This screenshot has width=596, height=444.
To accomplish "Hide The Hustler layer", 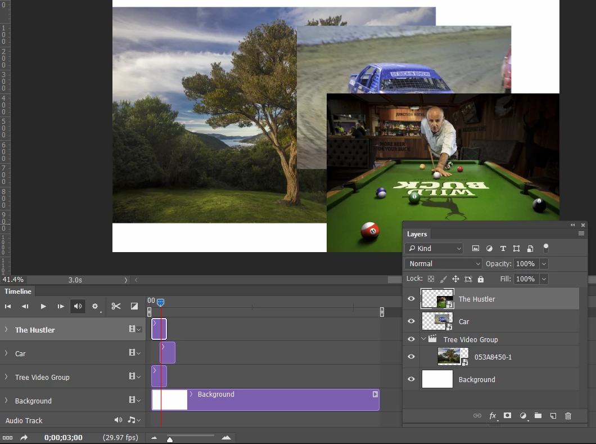I will pyautogui.click(x=411, y=299).
